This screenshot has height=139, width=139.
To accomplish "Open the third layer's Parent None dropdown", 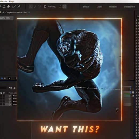I will (14, 102).
